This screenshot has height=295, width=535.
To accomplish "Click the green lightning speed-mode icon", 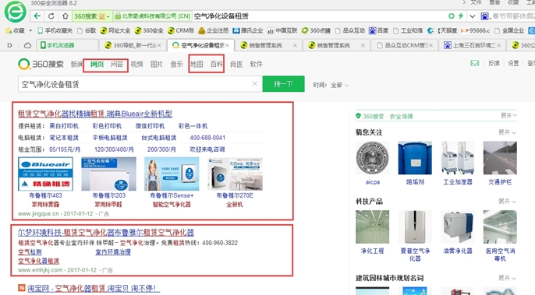I will coord(461,16).
